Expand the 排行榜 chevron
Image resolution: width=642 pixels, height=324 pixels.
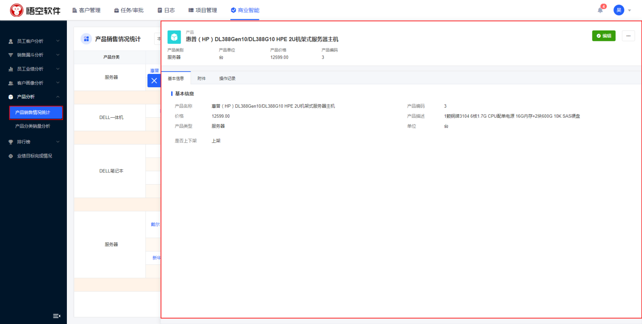click(58, 142)
